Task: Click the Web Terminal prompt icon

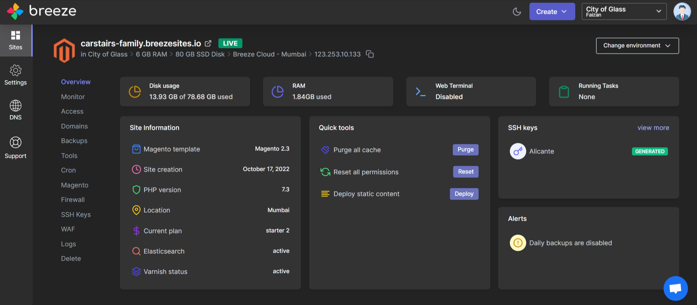Action: tap(420, 92)
